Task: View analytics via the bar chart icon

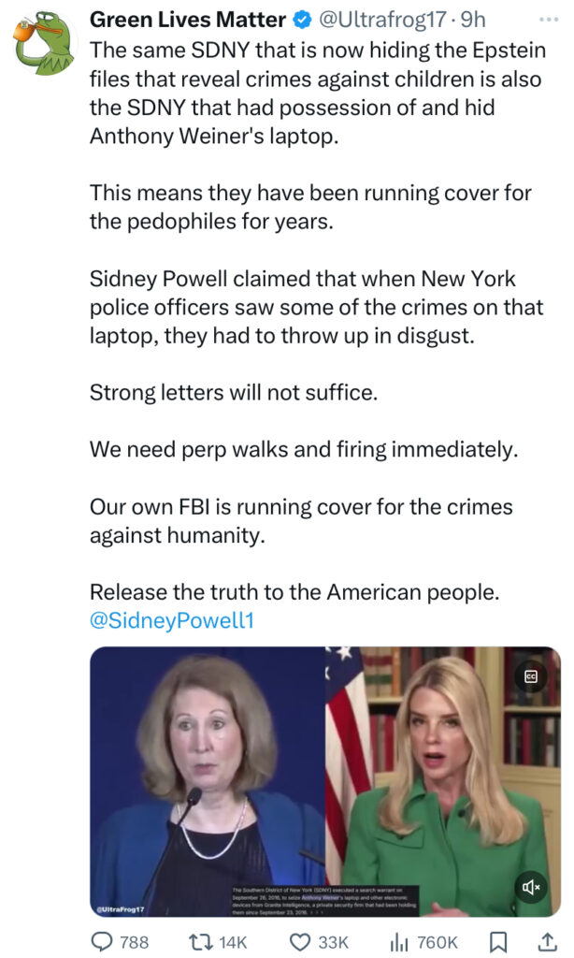Action: 399,941
